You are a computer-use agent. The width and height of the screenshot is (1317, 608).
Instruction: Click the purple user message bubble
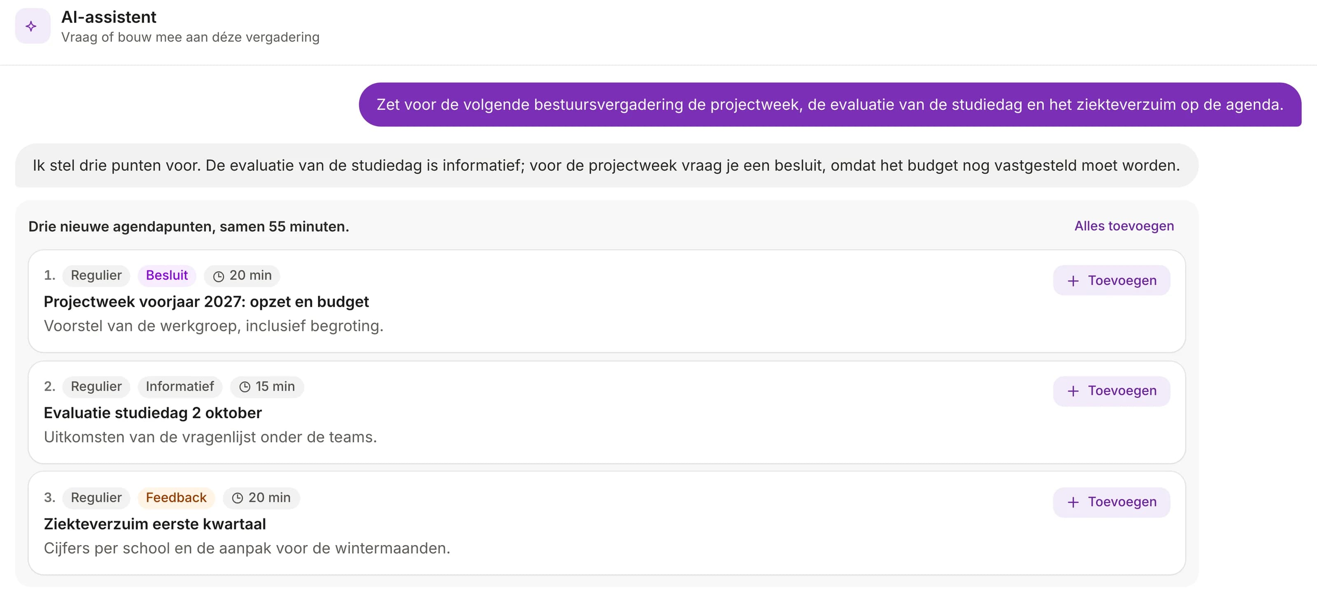830,104
